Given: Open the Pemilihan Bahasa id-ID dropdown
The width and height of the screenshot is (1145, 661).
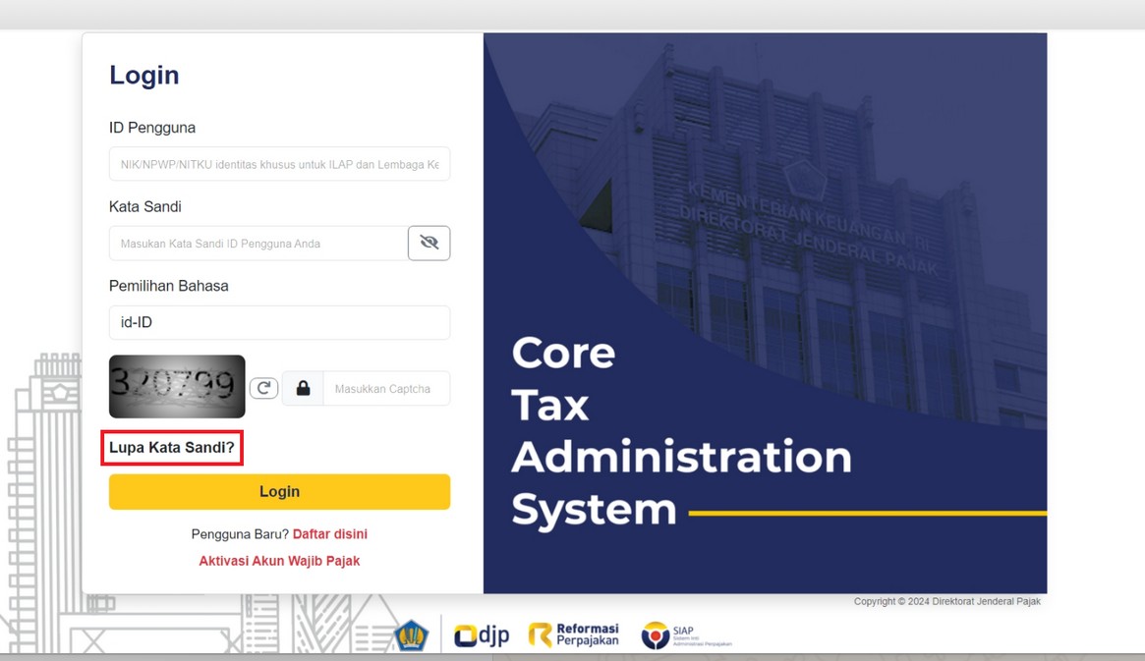Looking at the screenshot, I should click(279, 322).
